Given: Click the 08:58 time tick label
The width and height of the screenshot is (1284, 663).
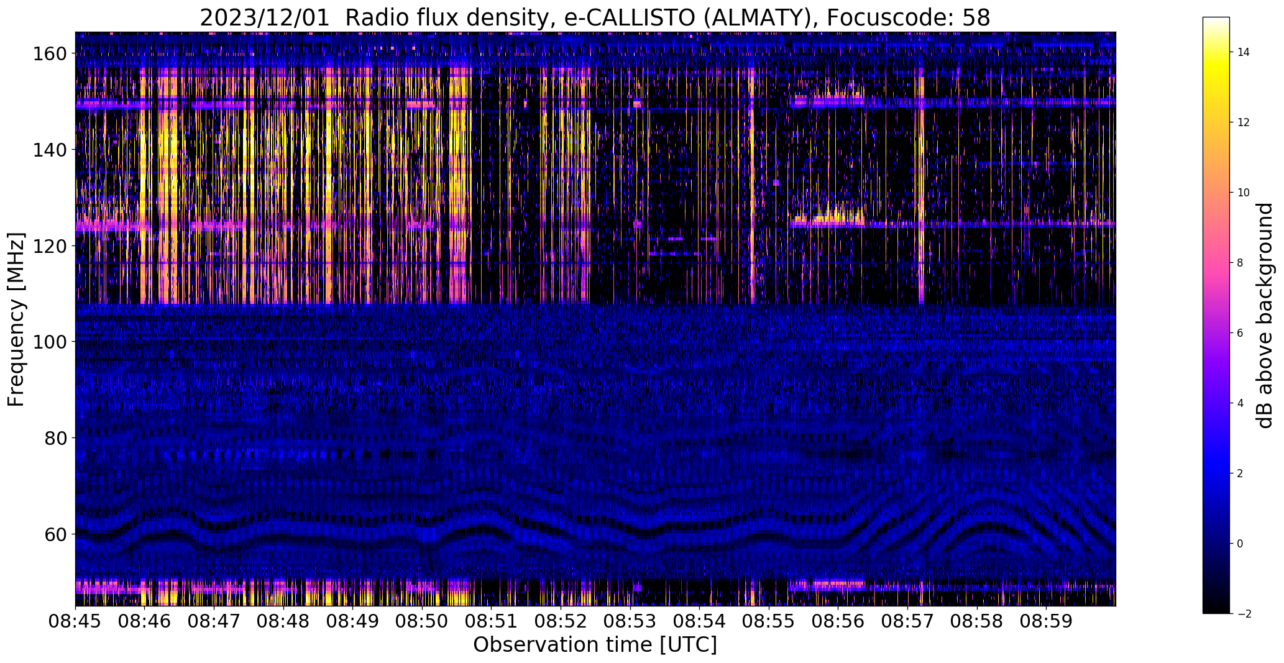Looking at the screenshot, I should tap(977, 621).
